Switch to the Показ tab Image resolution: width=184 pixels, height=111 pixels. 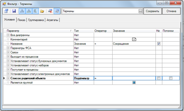[22, 20]
